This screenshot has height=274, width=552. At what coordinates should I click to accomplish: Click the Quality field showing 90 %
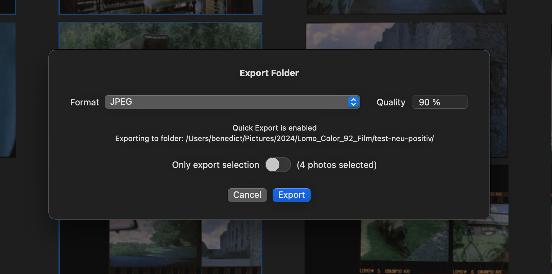439,102
